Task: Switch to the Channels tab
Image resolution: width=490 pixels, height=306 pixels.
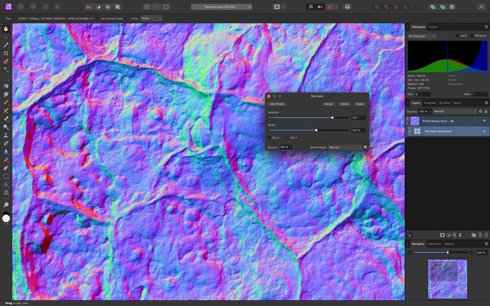Action: (430, 103)
